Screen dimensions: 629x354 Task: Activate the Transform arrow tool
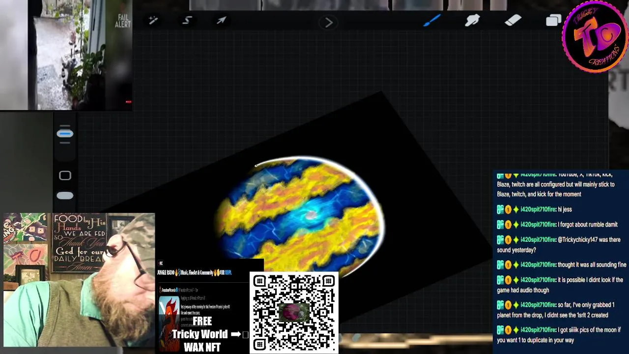221,20
